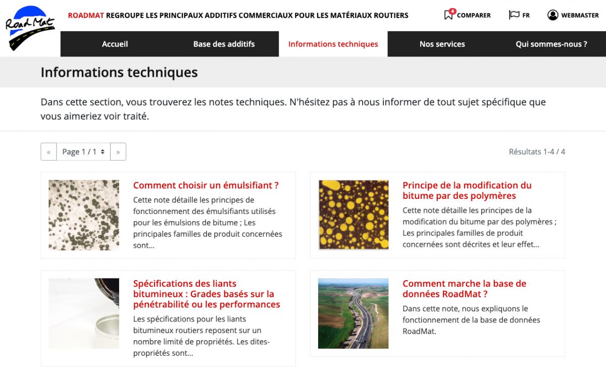Click the bitumen pouring thumbnail image

coord(84,313)
